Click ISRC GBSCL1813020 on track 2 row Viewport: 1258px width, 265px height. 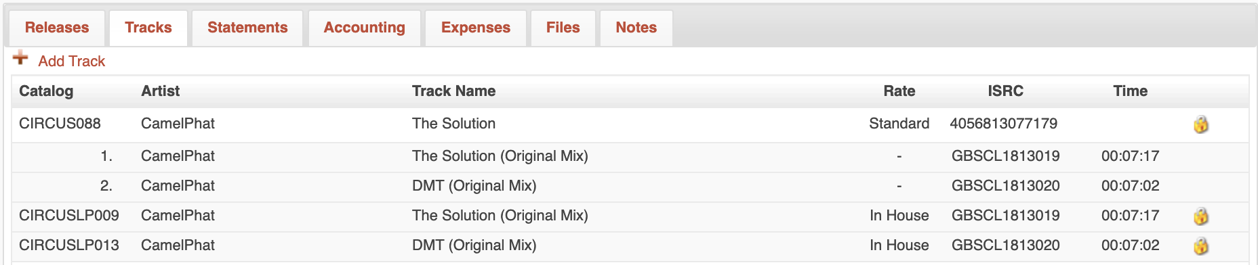tap(1006, 186)
